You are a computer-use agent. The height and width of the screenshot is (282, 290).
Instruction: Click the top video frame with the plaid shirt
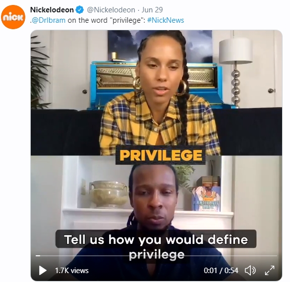point(157,93)
